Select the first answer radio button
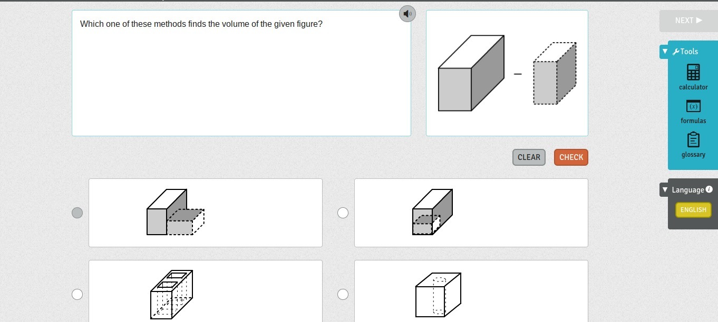Image resolution: width=718 pixels, height=322 pixels. pos(77,213)
